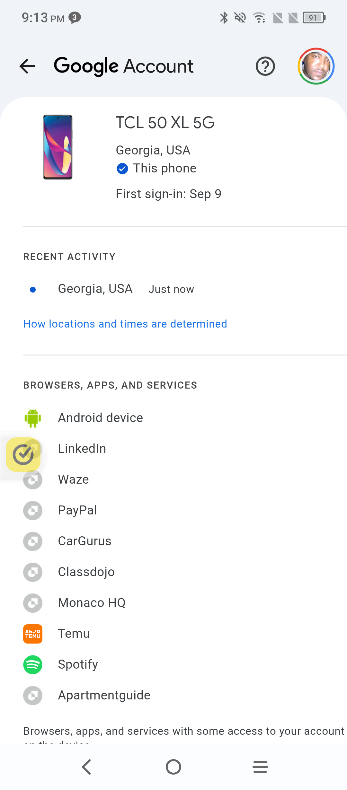Tap the gray icon beside CarGurus
Screen dimensions: 347x790
pyautogui.click(x=33, y=541)
